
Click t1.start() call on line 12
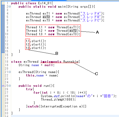pyautogui.click(x=36, y=41)
